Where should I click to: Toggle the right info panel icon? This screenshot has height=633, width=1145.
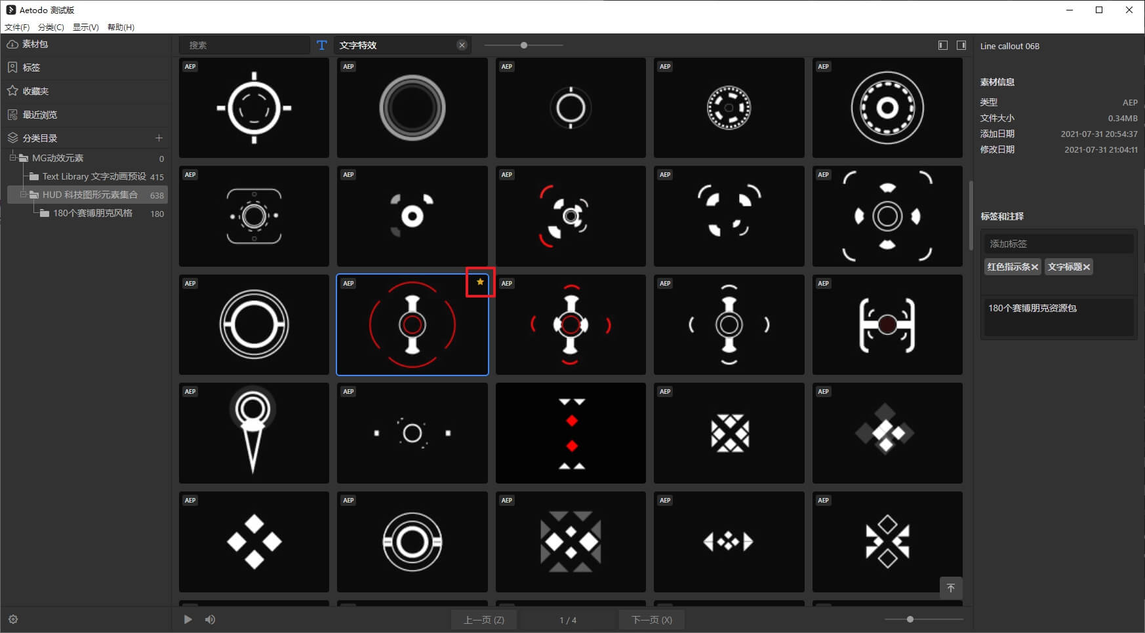(961, 45)
